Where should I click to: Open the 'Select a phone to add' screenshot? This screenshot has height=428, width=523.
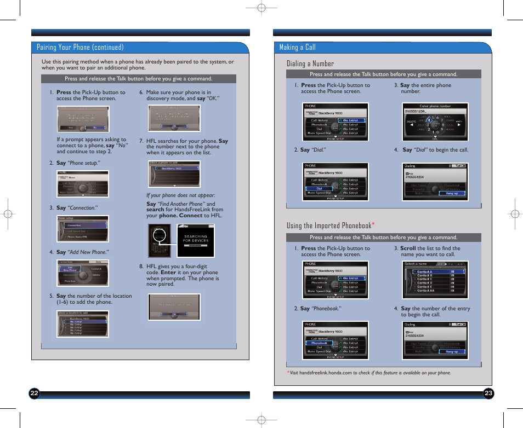(174, 174)
